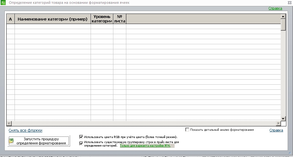Click the PLi application icon in title bar

tap(3, 3)
